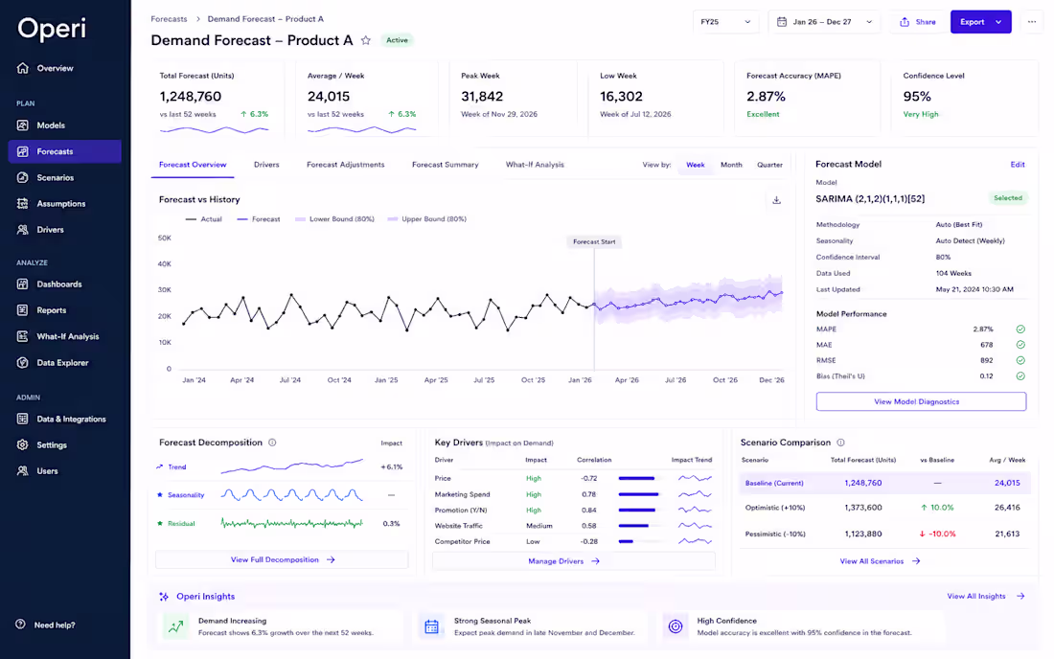Screen dimensions: 1054x659
Task: Click the Forecast Start marker on chart
Action: click(594, 241)
